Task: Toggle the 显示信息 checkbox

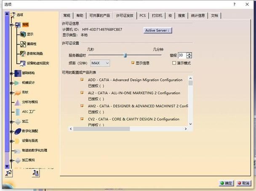Action: (x=133, y=63)
